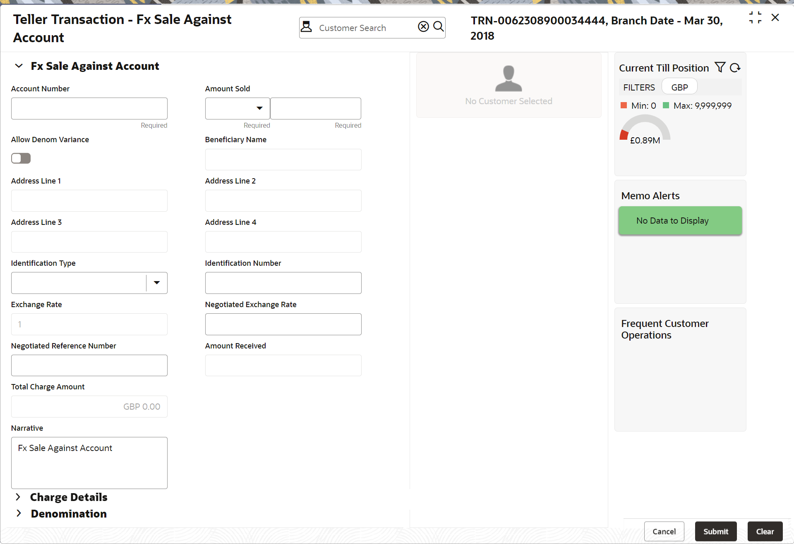Viewport: 794px width, 544px height.
Task: Select the GBP filter chip
Action: point(679,87)
